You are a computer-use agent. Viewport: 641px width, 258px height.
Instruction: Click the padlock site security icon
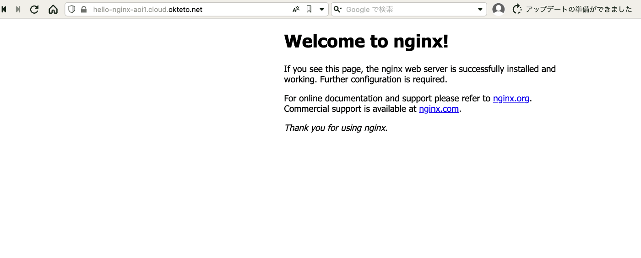84,9
